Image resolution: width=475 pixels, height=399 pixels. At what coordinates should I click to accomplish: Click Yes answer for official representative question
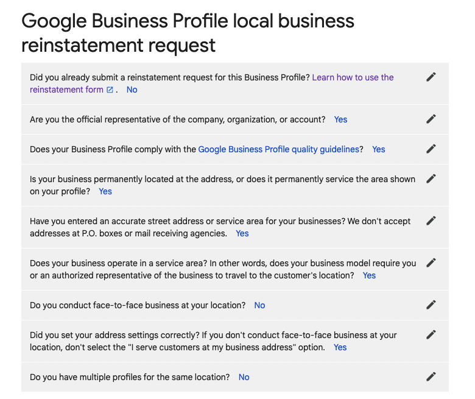340,119
